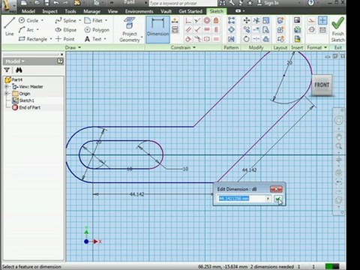360x270 pixels.
Task: Open the Rectangle tool dropdown arrow
Action: [51, 39]
